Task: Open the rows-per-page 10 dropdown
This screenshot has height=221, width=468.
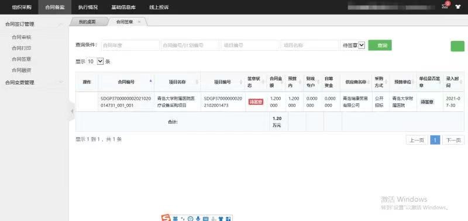Action: (95, 62)
